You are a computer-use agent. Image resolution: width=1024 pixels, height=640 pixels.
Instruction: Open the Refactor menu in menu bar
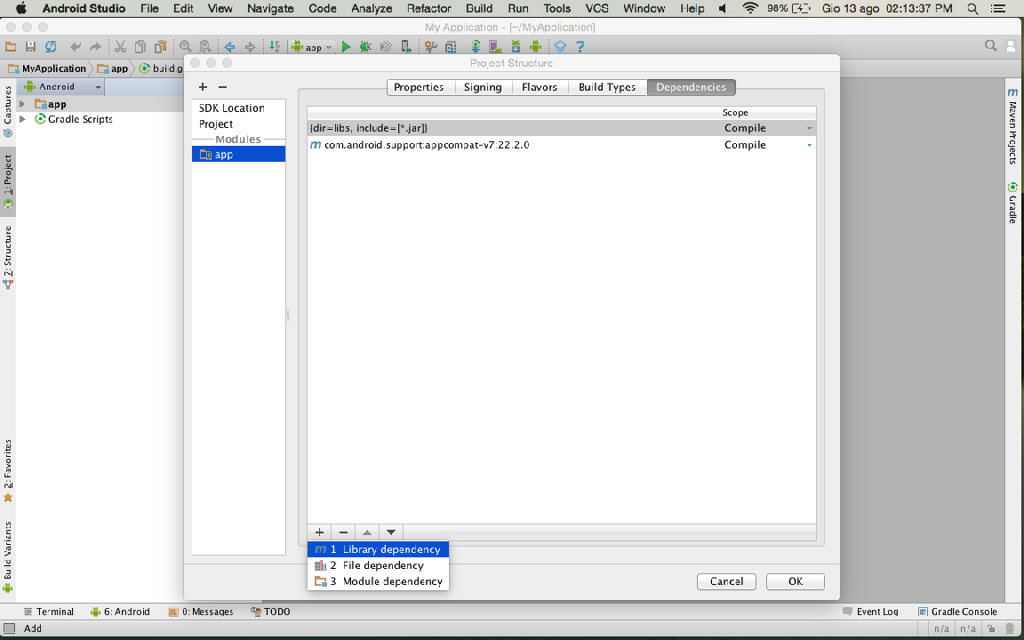point(429,9)
